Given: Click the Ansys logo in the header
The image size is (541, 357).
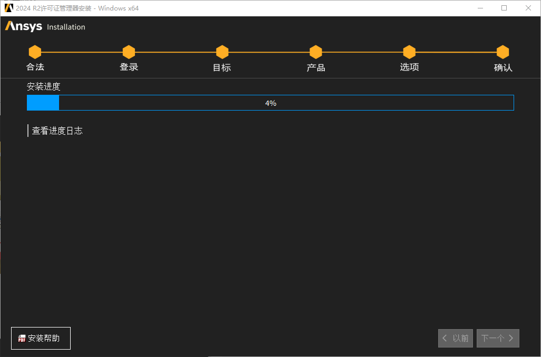Looking at the screenshot, I should tap(24, 27).
